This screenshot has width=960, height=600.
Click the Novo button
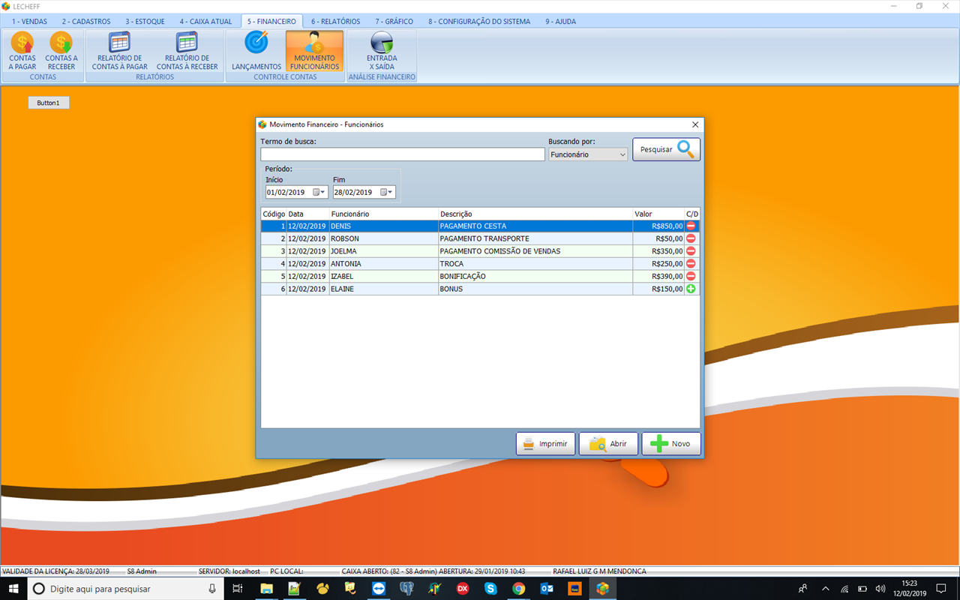(671, 443)
